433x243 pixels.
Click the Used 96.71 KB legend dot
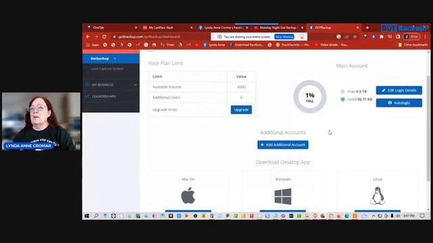click(343, 99)
